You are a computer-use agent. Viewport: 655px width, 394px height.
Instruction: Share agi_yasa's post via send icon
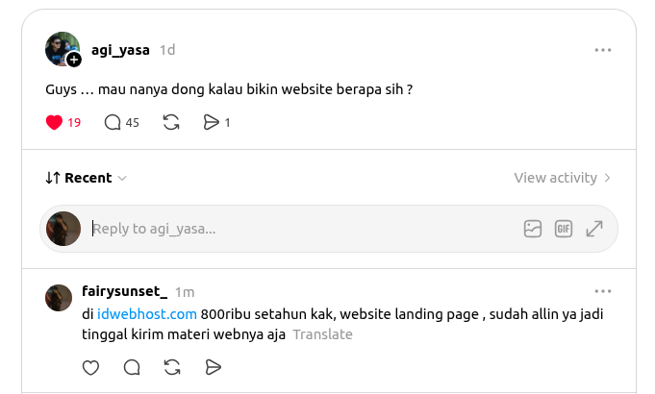pos(212,122)
